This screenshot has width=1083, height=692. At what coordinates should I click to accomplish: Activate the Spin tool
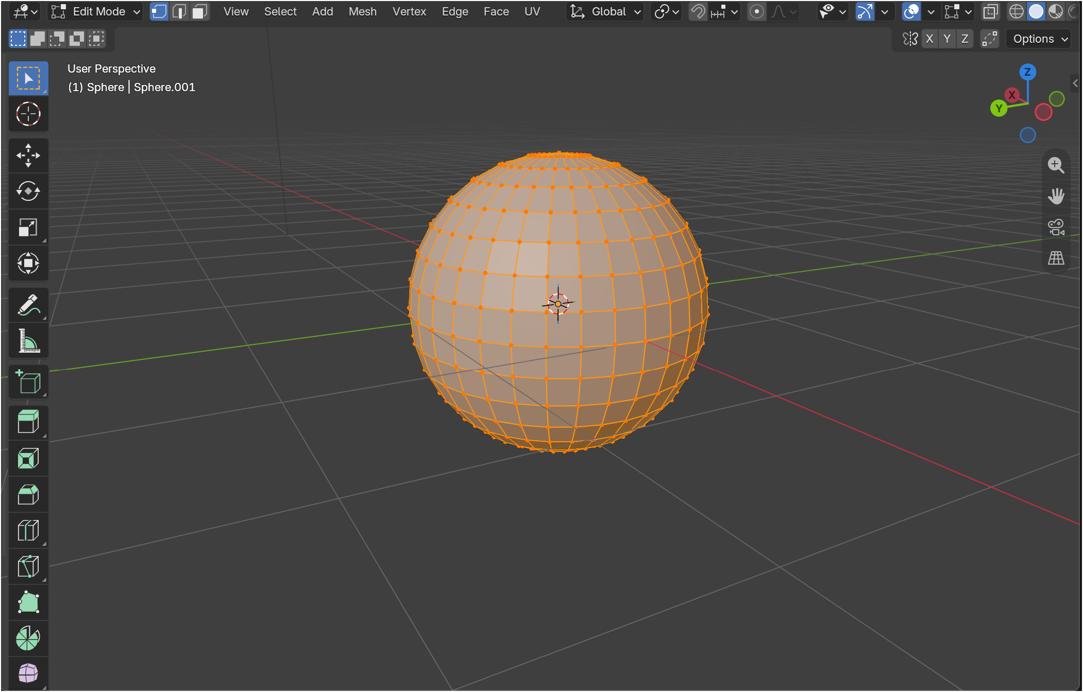coord(28,639)
